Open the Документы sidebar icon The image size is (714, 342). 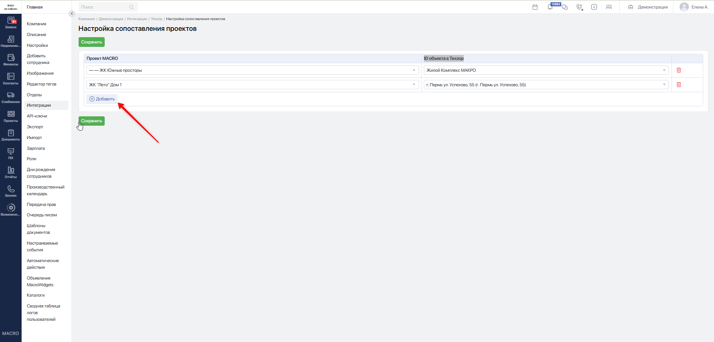11,135
